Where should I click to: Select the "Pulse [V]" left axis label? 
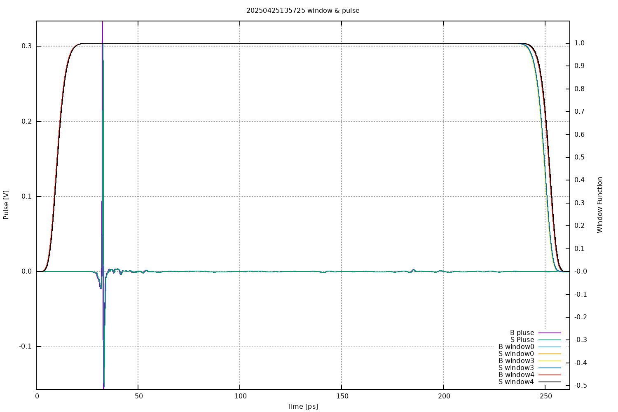click(x=6, y=205)
